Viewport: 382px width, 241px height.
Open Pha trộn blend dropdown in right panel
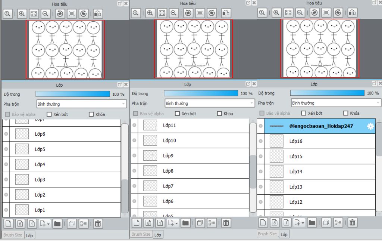336,103
